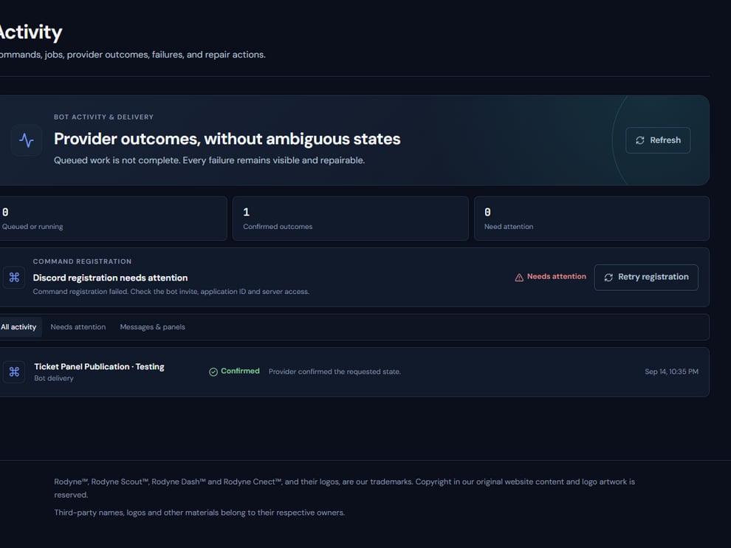The image size is (731, 548).
Task: Click the reload icon in Retry registration
Action: (608, 278)
